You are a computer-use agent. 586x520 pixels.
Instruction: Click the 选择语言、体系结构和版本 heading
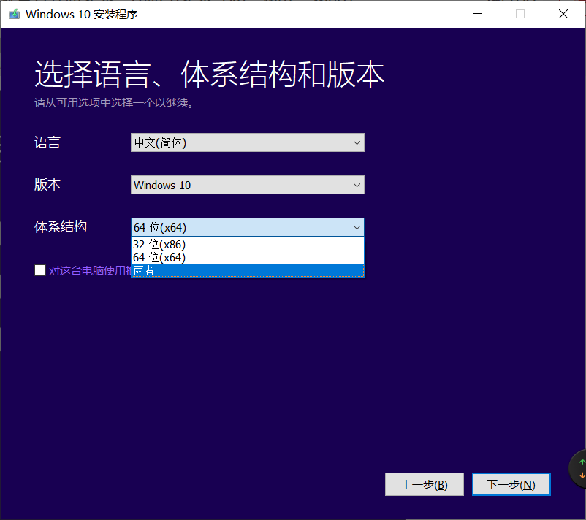tap(209, 74)
